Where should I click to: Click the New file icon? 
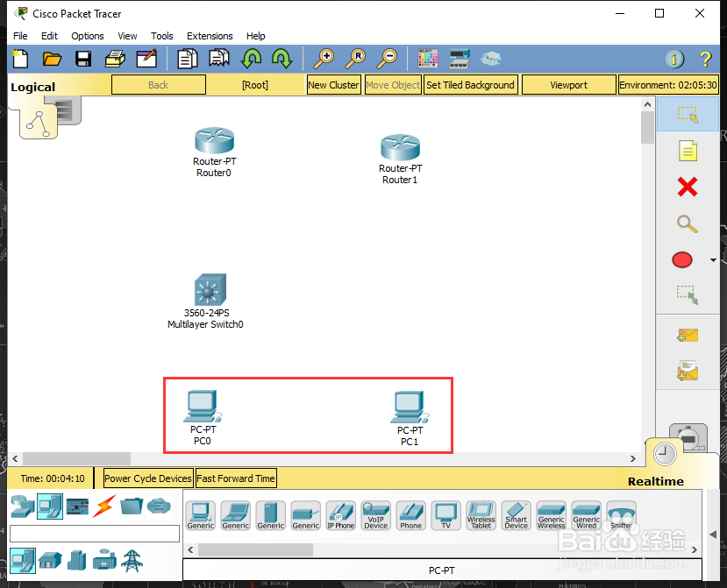20,59
